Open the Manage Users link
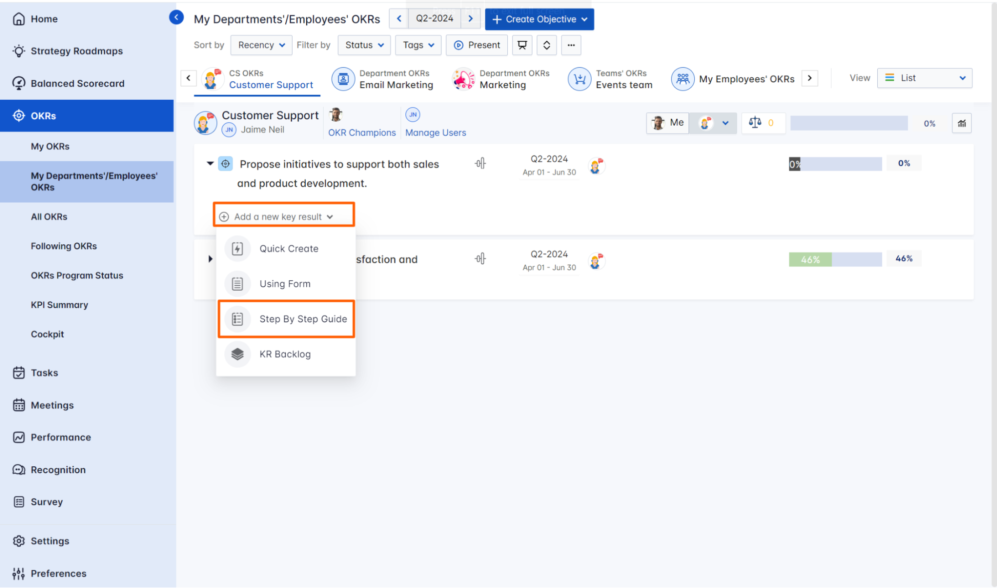997x588 pixels. 435,132
